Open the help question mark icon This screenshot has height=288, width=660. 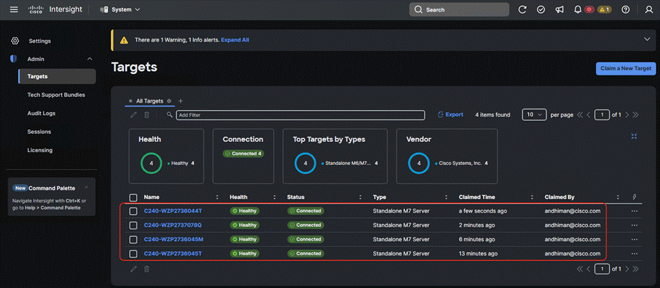coord(625,10)
